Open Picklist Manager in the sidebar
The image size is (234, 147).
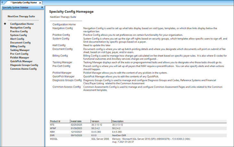tap(20, 57)
